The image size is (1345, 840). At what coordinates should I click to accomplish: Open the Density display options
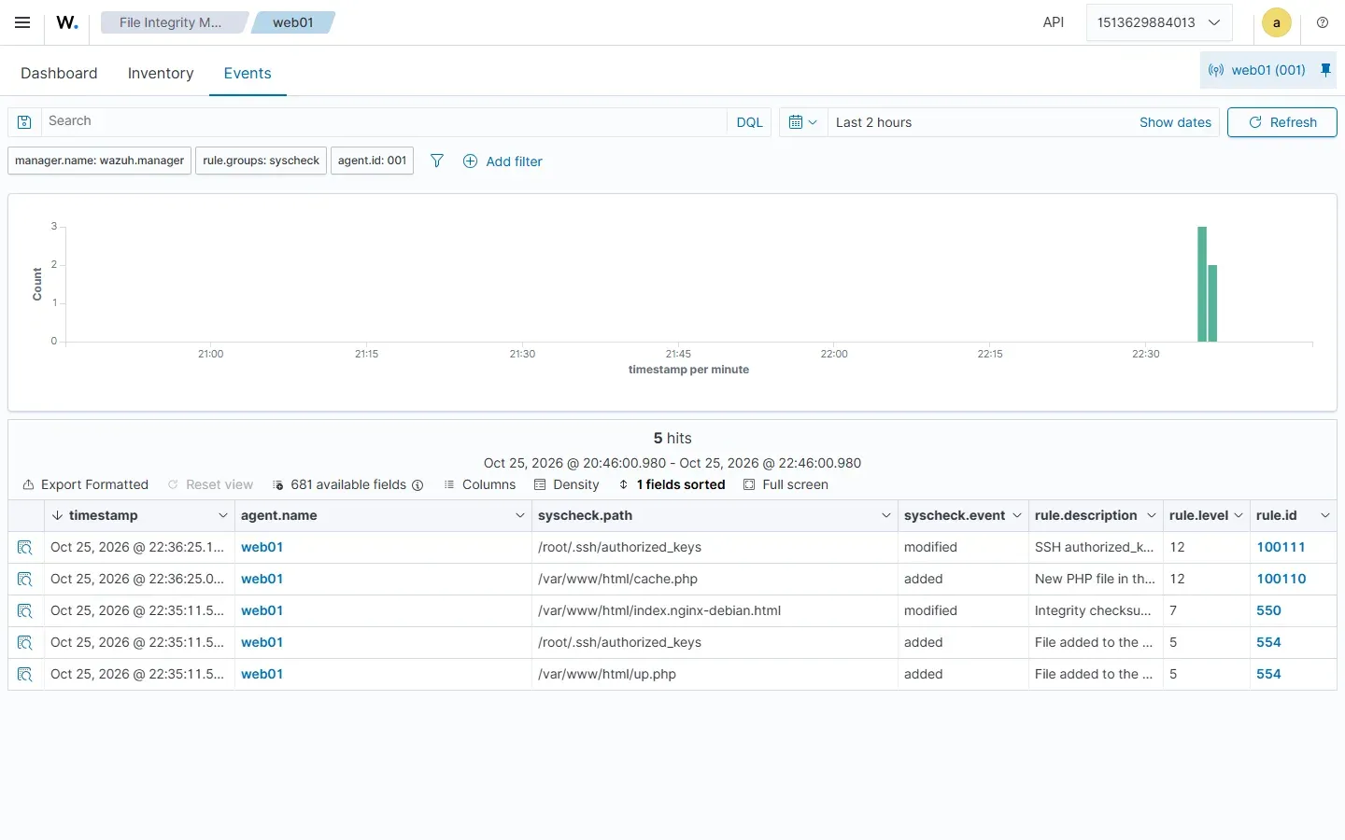click(567, 484)
